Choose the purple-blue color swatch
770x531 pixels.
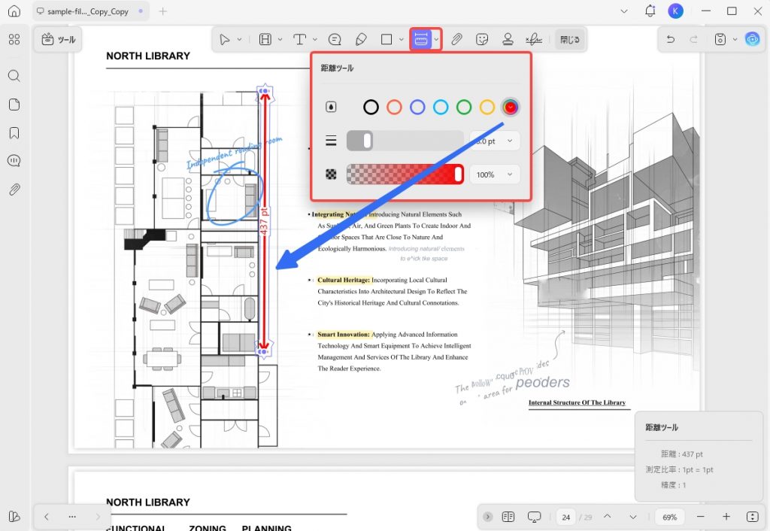click(417, 107)
